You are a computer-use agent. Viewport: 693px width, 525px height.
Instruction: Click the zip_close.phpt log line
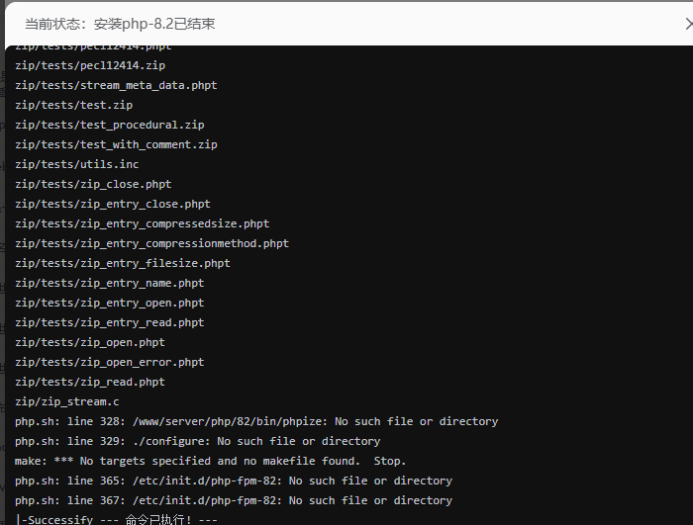[x=93, y=184]
